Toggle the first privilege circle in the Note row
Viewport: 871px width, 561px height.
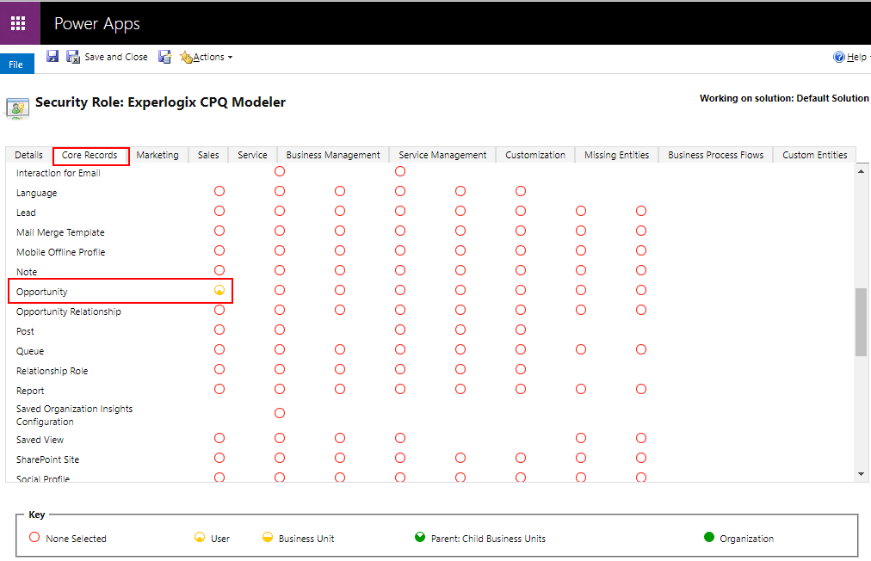tap(219, 270)
